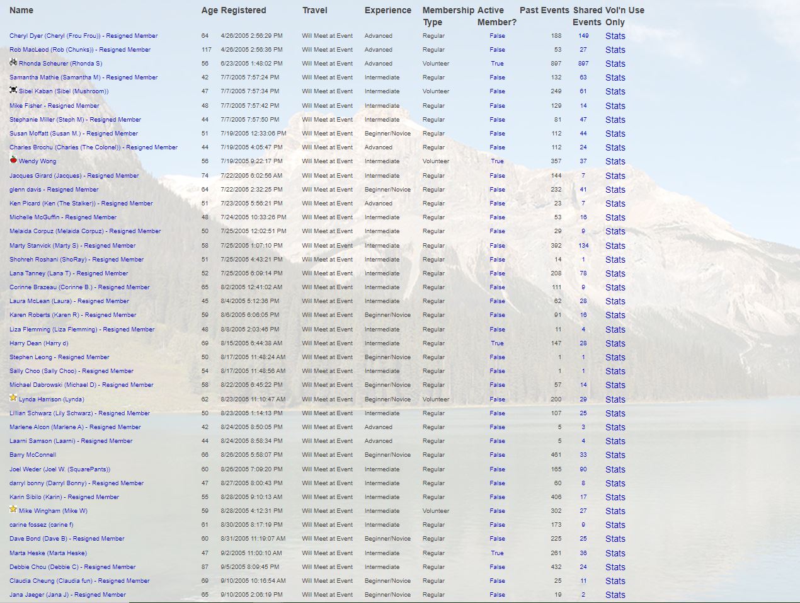Viewport: 800px width, 603px height.
Task: Open Marta Heske's member profile
Action: click(x=48, y=553)
